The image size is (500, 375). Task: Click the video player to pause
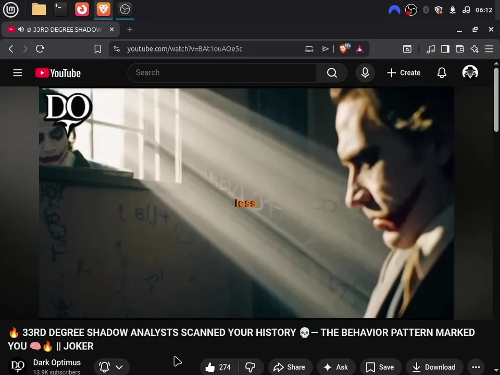[246, 203]
